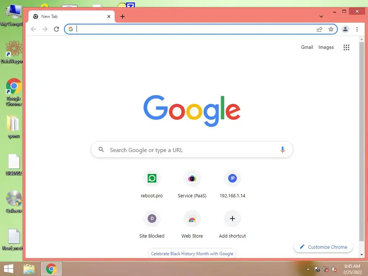
Task: Select the My Computer desktop icon
Action: (x=12, y=15)
